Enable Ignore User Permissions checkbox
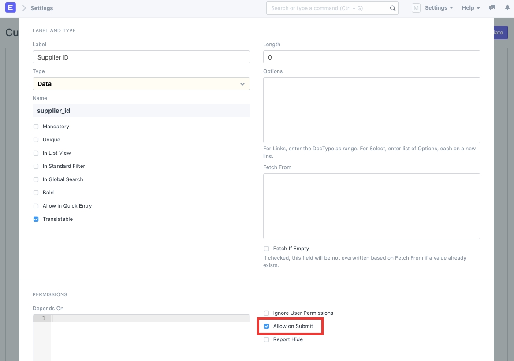The height and width of the screenshot is (361, 514). coord(266,313)
